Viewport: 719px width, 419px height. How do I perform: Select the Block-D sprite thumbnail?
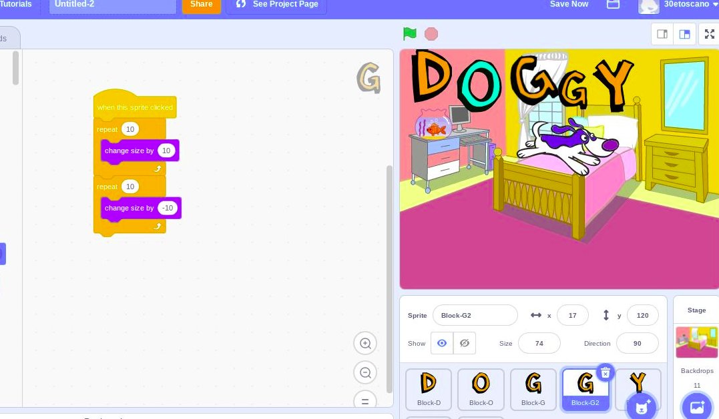click(x=429, y=389)
